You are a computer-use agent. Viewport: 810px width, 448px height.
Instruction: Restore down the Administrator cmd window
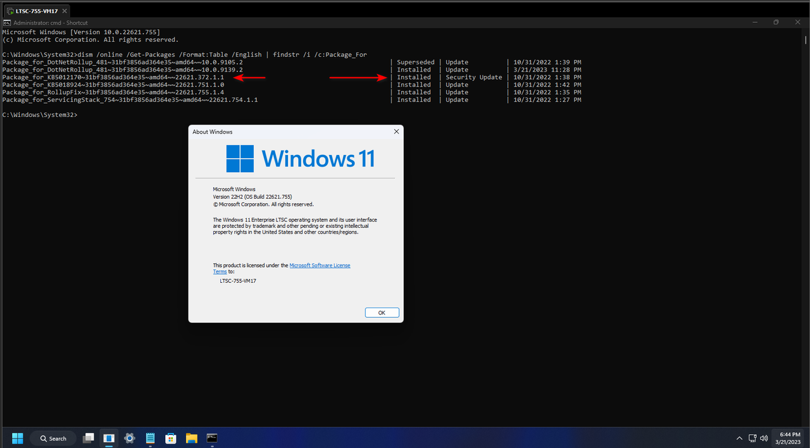(776, 23)
